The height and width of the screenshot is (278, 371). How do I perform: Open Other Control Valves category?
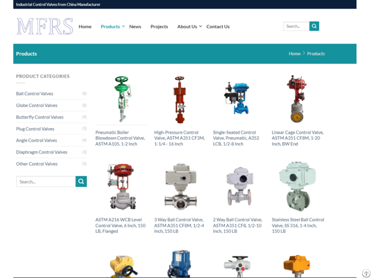coord(37,164)
